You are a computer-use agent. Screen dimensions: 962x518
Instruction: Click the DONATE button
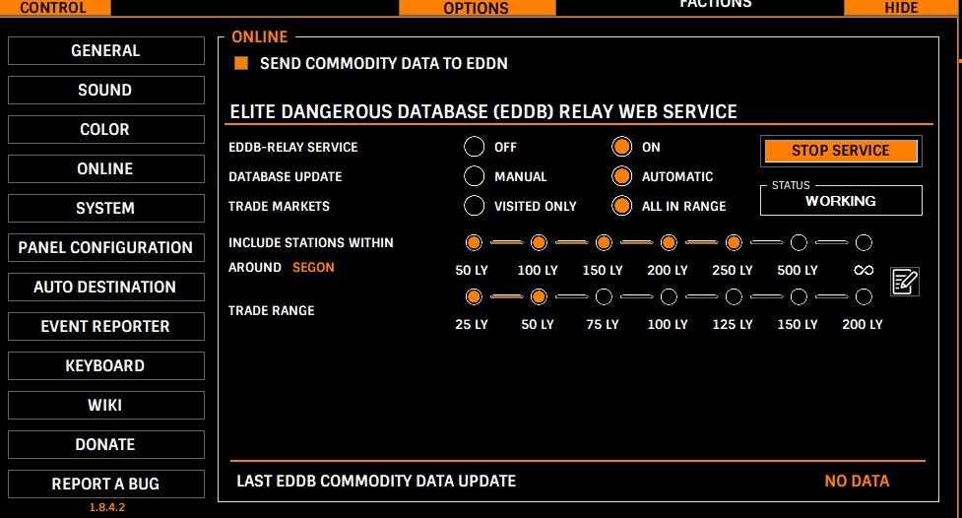[106, 444]
